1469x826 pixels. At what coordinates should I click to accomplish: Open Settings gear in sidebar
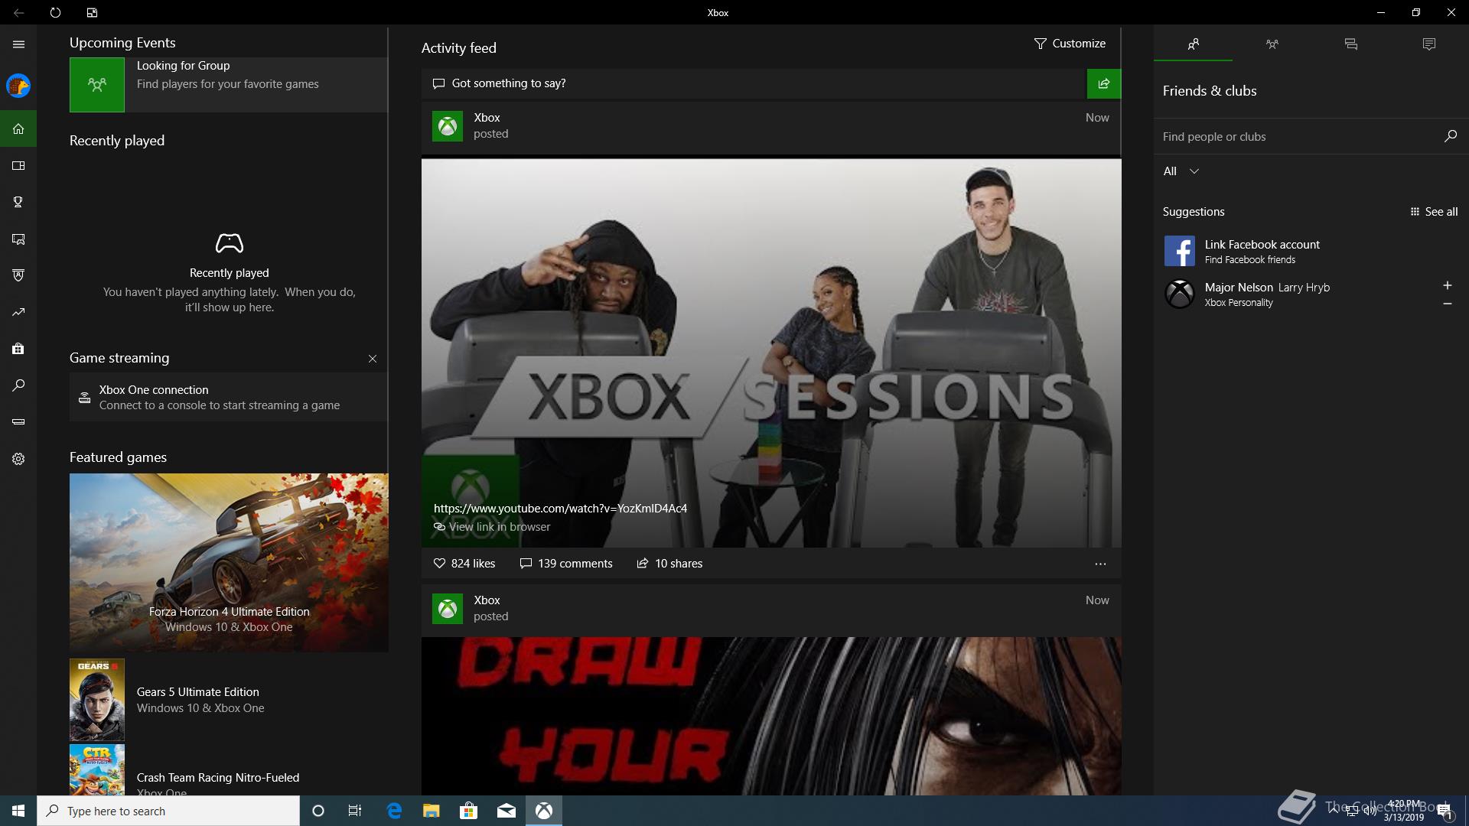pos(18,459)
